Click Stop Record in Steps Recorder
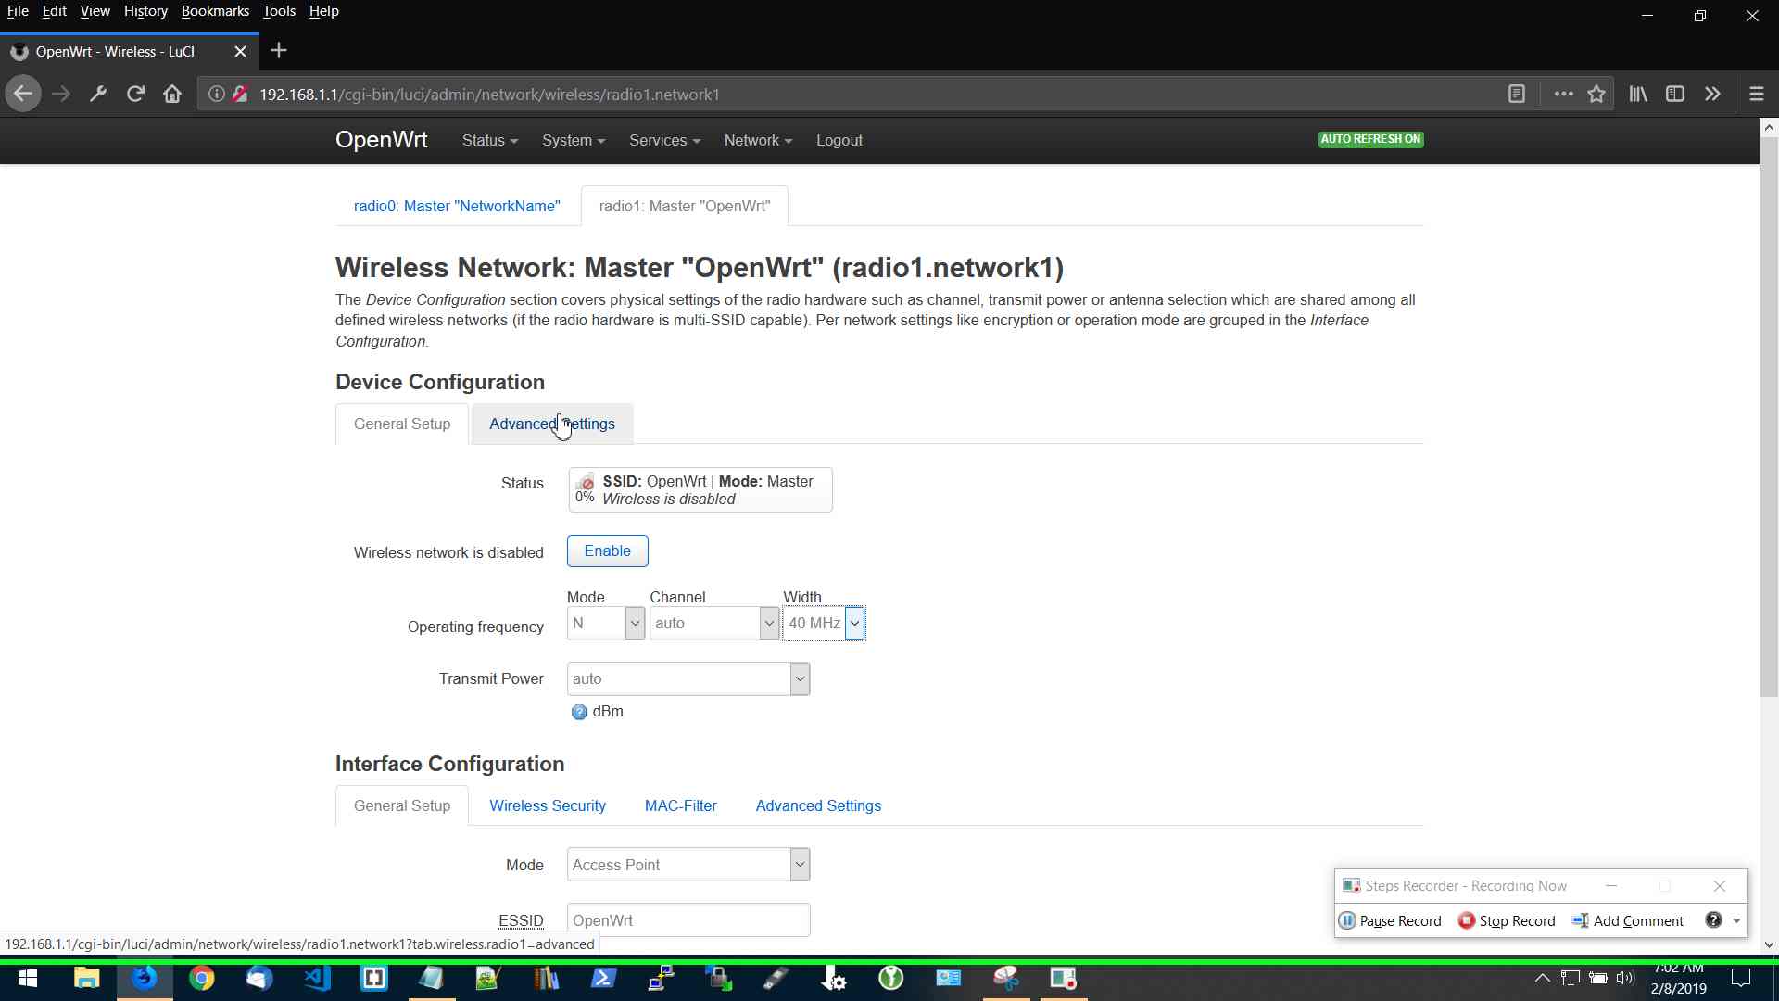The image size is (1779, 1001). [x=1507, y=920]
